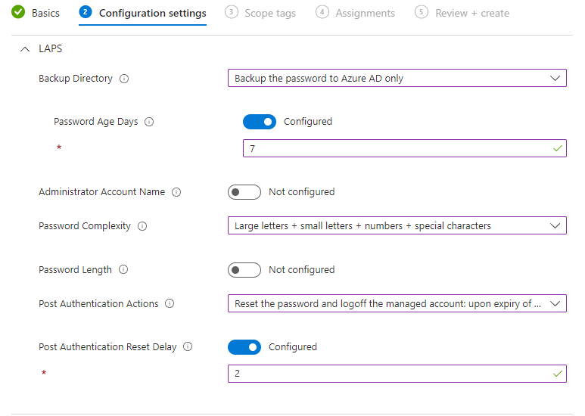Screen dimensions: 585x416
Task: Open the Password Complexity dropdown
Action: pyautogui.click(x=397, y=225)
